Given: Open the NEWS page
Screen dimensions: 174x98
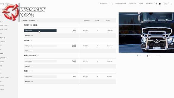Looking at the screenshot, I should click(x=141, y=4).
